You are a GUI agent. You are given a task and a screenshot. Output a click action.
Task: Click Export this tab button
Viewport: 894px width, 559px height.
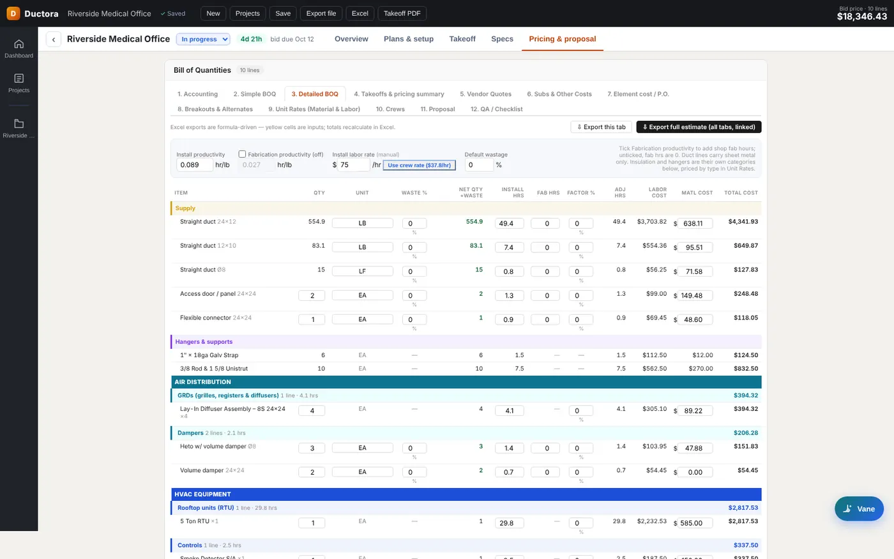[x=601, y=127]
